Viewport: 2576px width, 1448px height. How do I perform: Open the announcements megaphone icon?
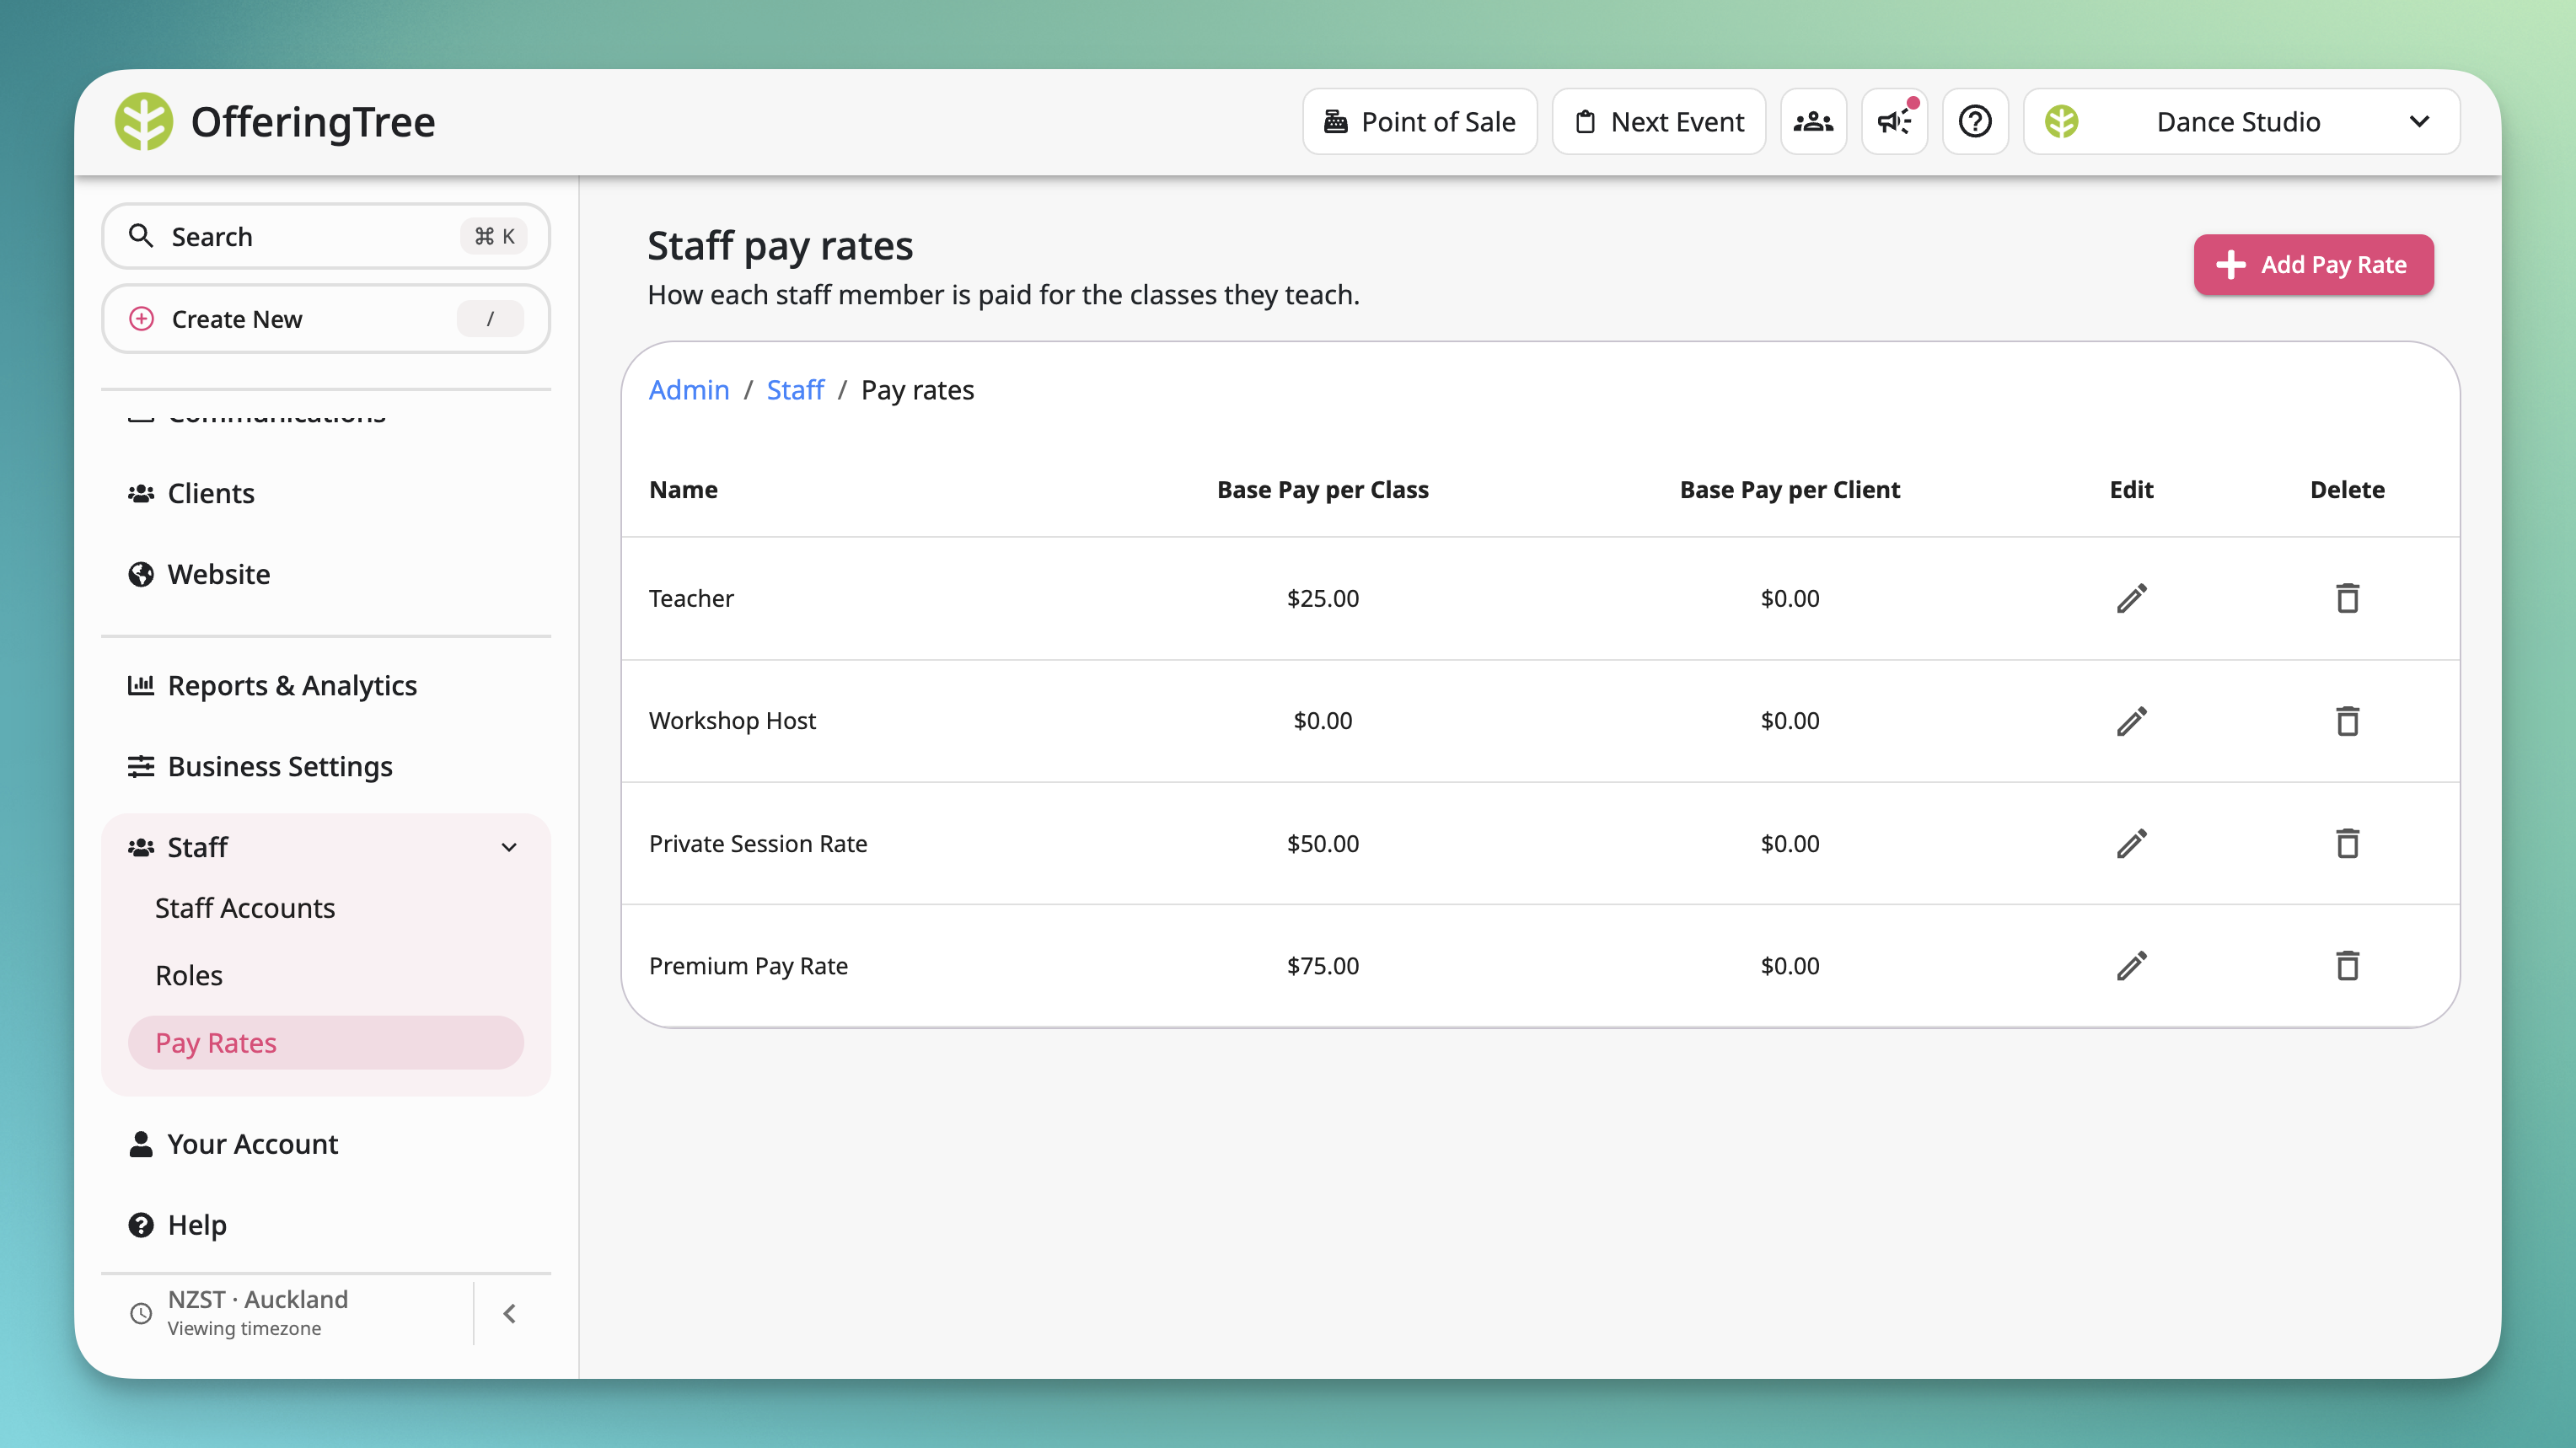(1894, 122)
